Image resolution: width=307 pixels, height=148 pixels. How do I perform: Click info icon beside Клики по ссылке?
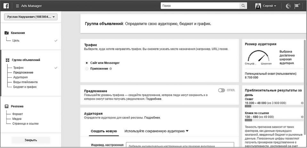pos(302,117)
